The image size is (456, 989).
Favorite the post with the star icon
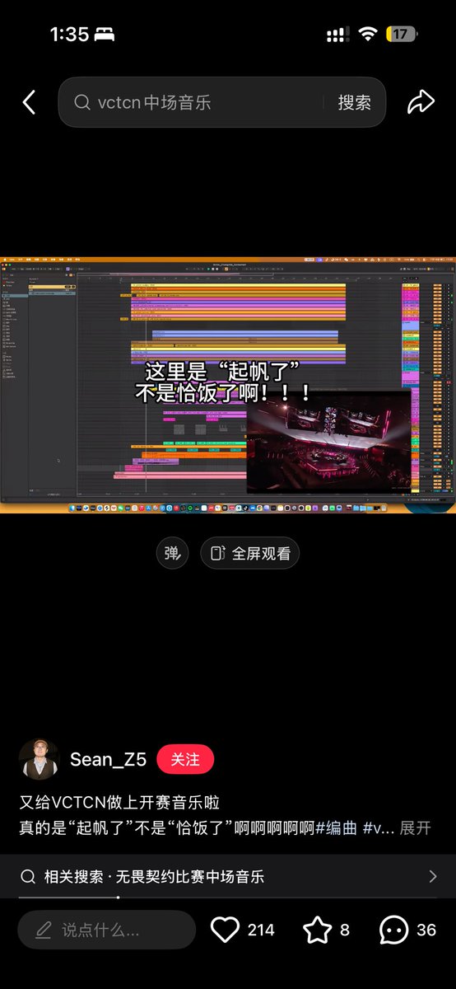[x=317, y=930]
